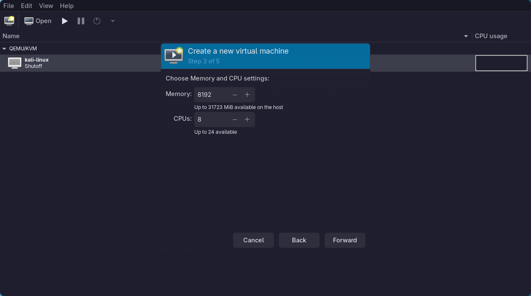Viewport: 531px width, 296px height.
Task: Decrease Memory with the minus button
Action: coord(235,95)
